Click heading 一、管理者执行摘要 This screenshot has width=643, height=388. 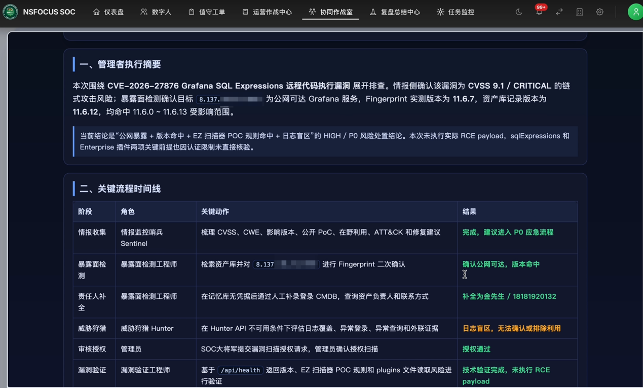point(120,64)
